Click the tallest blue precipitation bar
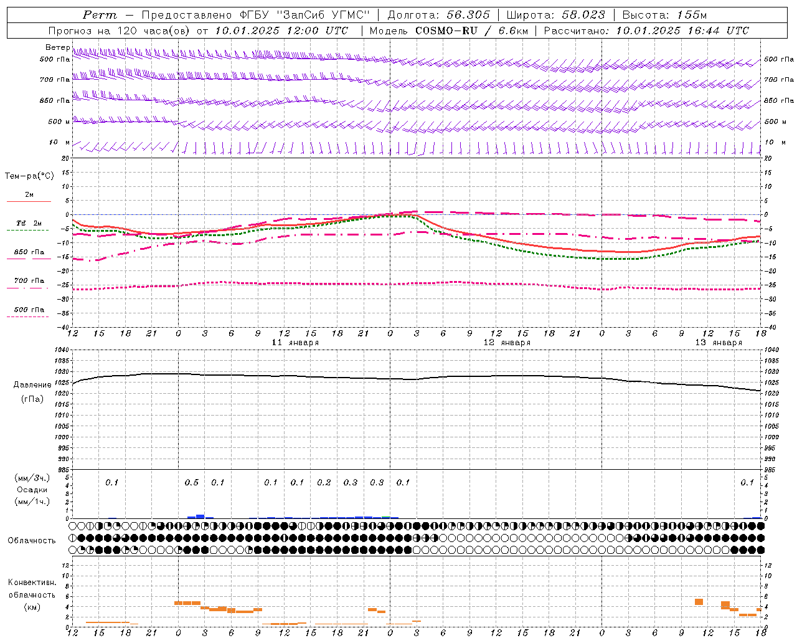 pos(200,516)
